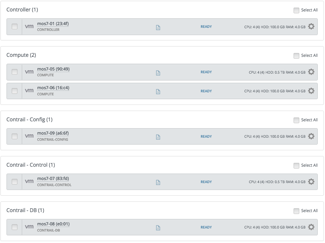Select the mos7-01 controller node checkbox
The image size is (325, 243).
(x=15, y=26)
